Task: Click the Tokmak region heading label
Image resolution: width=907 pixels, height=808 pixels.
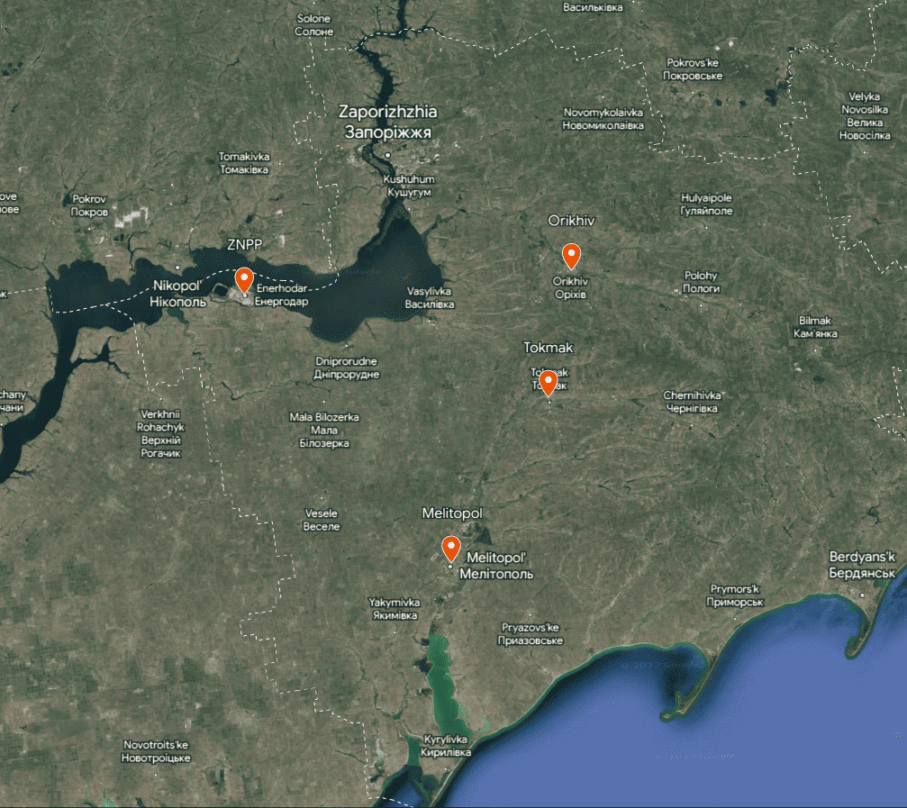Action: pyautogui.click(x=550, y=347)
